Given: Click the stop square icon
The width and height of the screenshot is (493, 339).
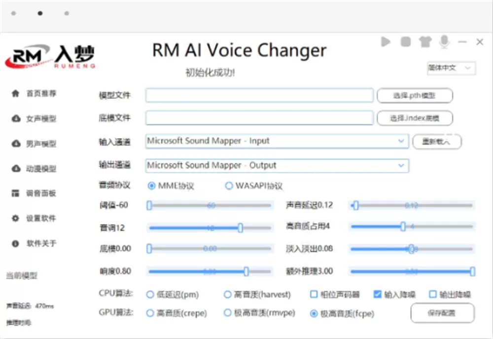Looking at the screenshot, I should pos(406,41).
